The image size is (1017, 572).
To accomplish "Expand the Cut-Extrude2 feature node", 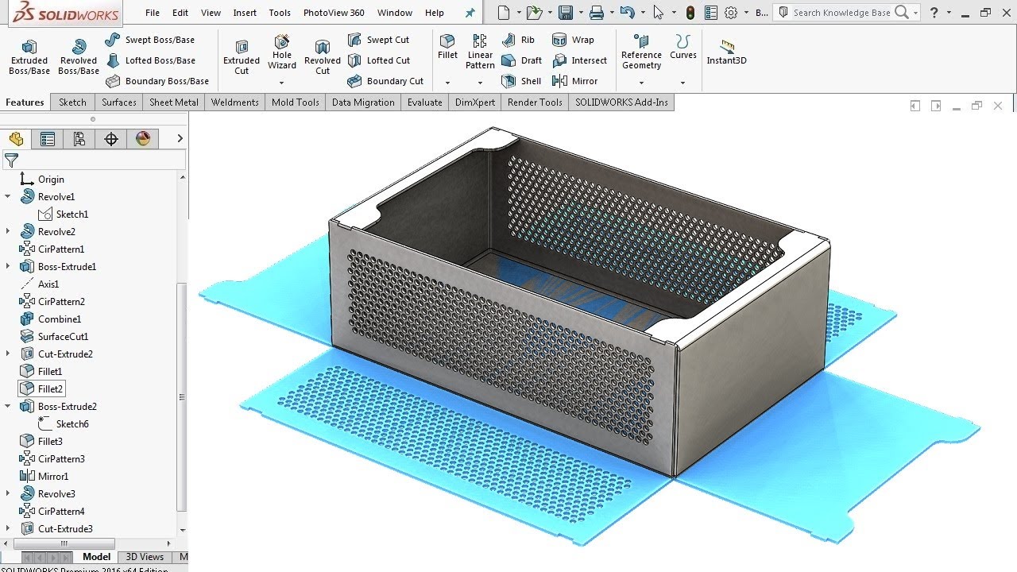I will pos(8,354).
